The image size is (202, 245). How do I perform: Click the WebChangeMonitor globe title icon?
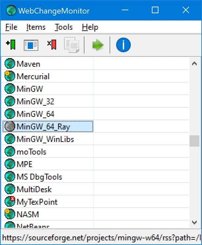point(11,11)
